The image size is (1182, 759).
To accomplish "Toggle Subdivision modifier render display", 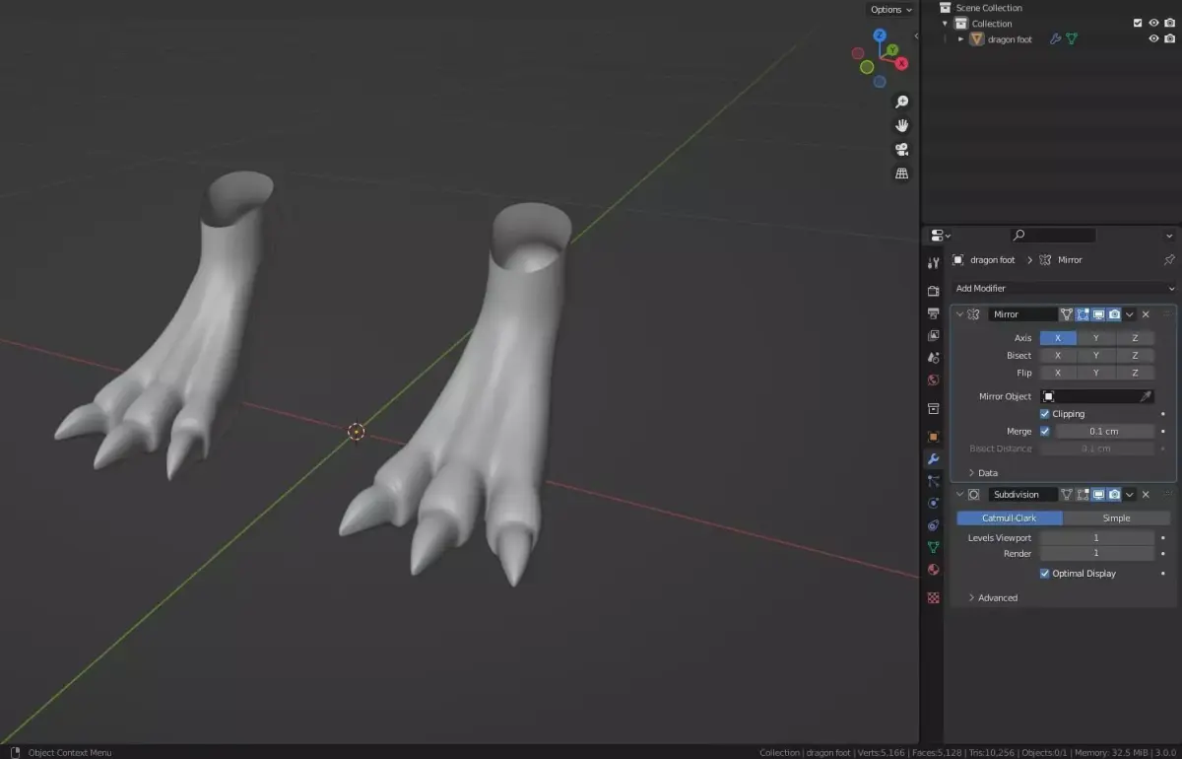I will click(1114, 495).
